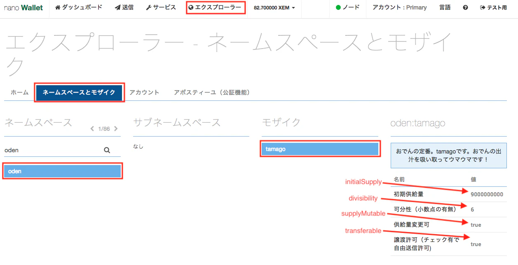The image size is (518, 265).
Task: Go to next namespace page arrow
Action: pos(116,129)
